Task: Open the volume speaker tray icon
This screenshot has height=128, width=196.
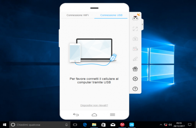Action: (x=170, y=124)
